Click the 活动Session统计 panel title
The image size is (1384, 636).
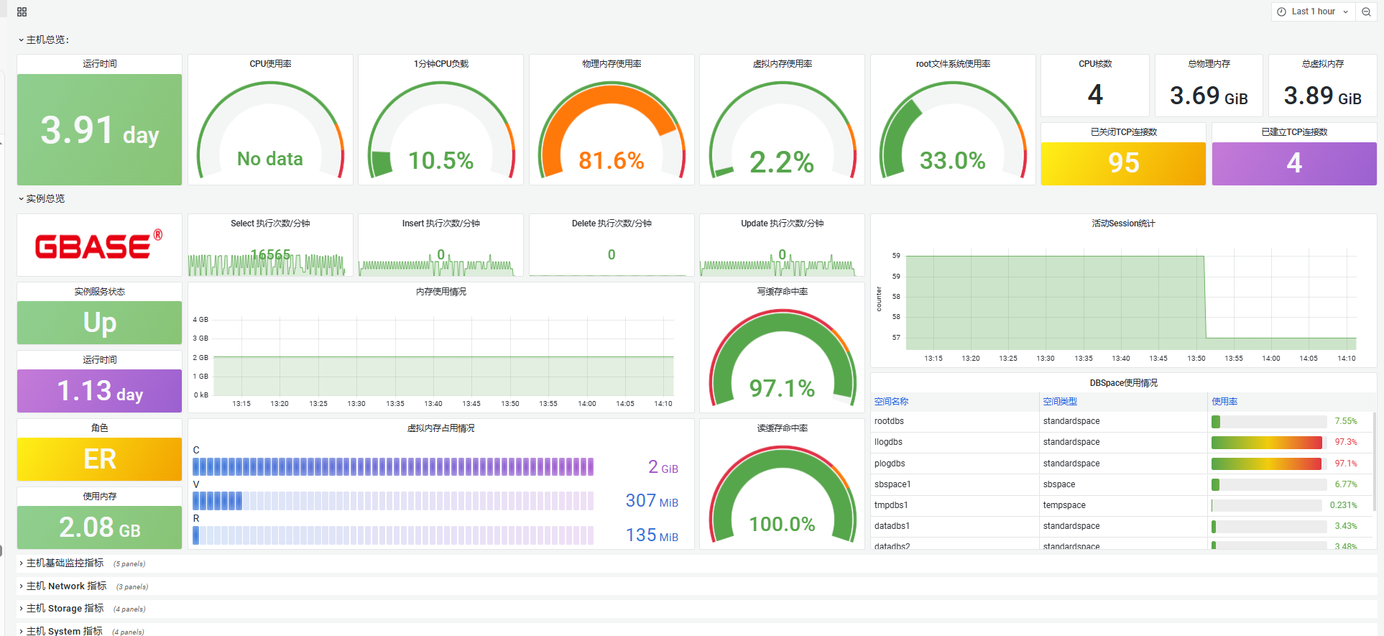pos(1123,223)
